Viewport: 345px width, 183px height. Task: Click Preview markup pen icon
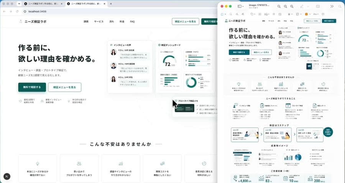pos(302,6)
